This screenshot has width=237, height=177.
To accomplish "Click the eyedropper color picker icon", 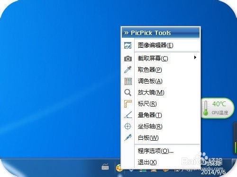I will point(128,69).
